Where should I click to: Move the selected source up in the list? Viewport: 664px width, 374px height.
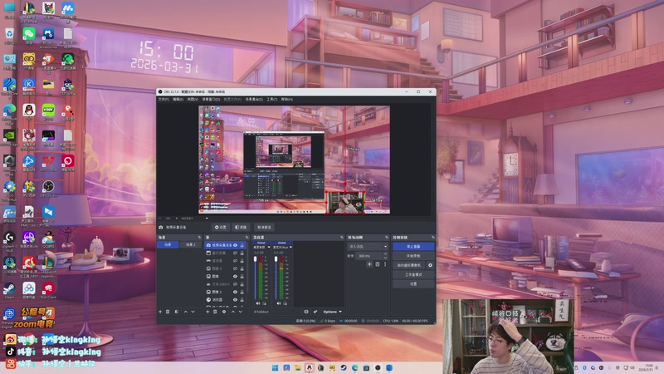click(233, 312)
